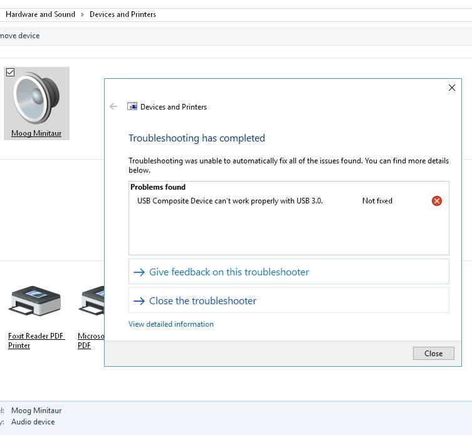Viewport: 472px width, 435px height.
Task: Click the arrow beside Give feedback option
Action: tap(139, 272)
